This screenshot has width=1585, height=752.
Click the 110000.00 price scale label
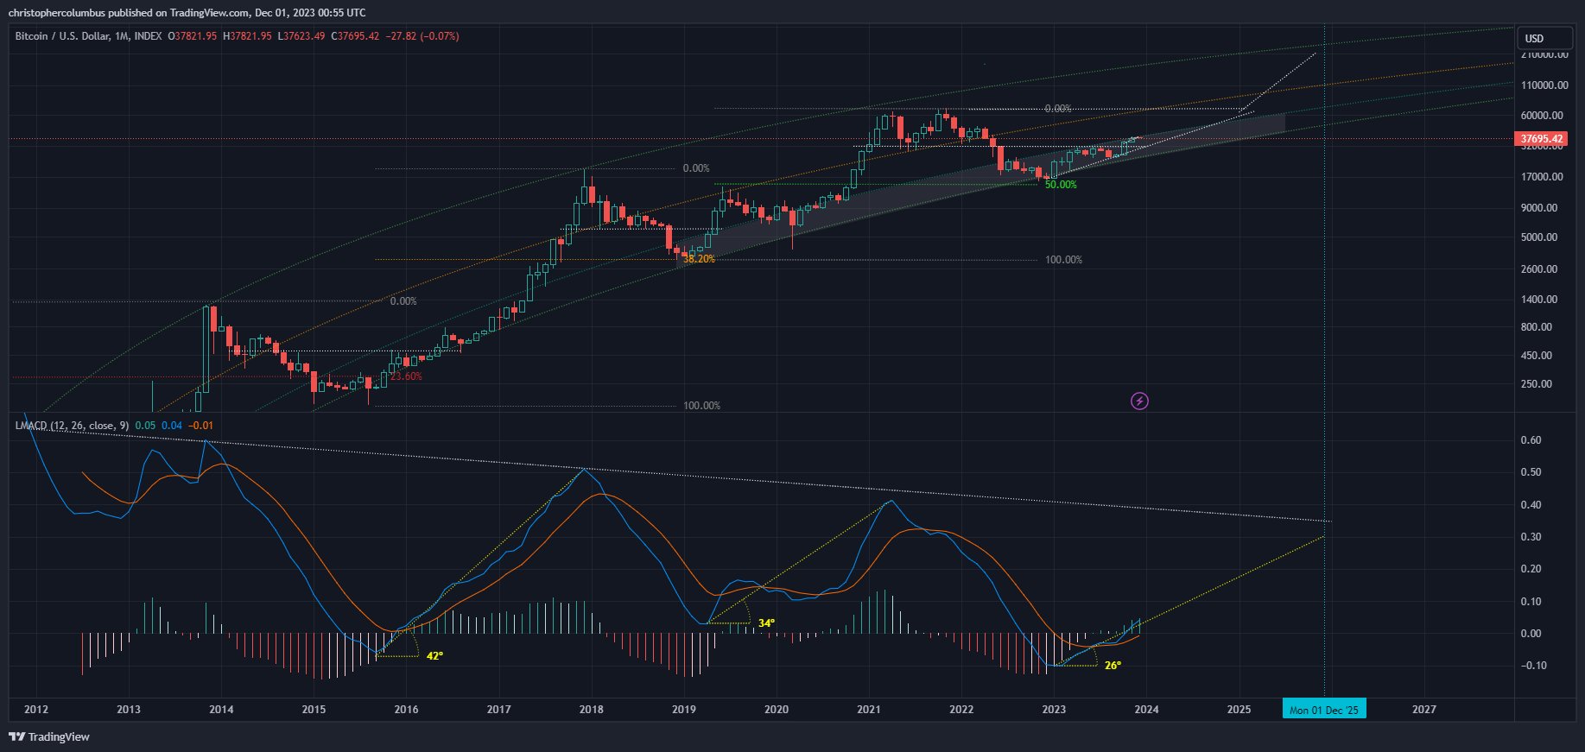pyautogui.click(x=1544, y=85)
